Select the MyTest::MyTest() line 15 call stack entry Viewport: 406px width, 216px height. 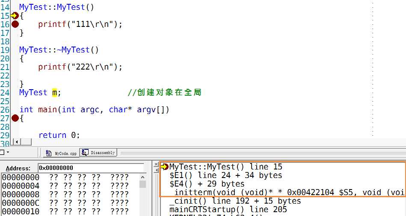[226, 167]
